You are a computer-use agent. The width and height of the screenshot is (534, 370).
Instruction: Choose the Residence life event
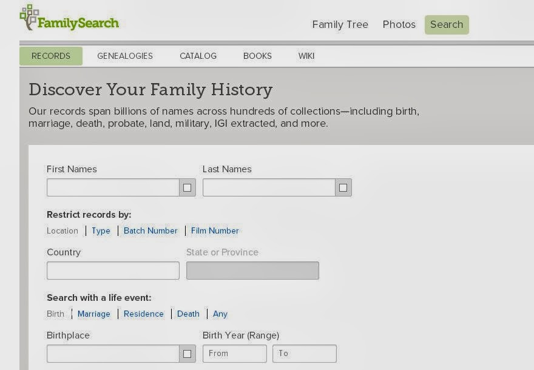tap(144, 314)
